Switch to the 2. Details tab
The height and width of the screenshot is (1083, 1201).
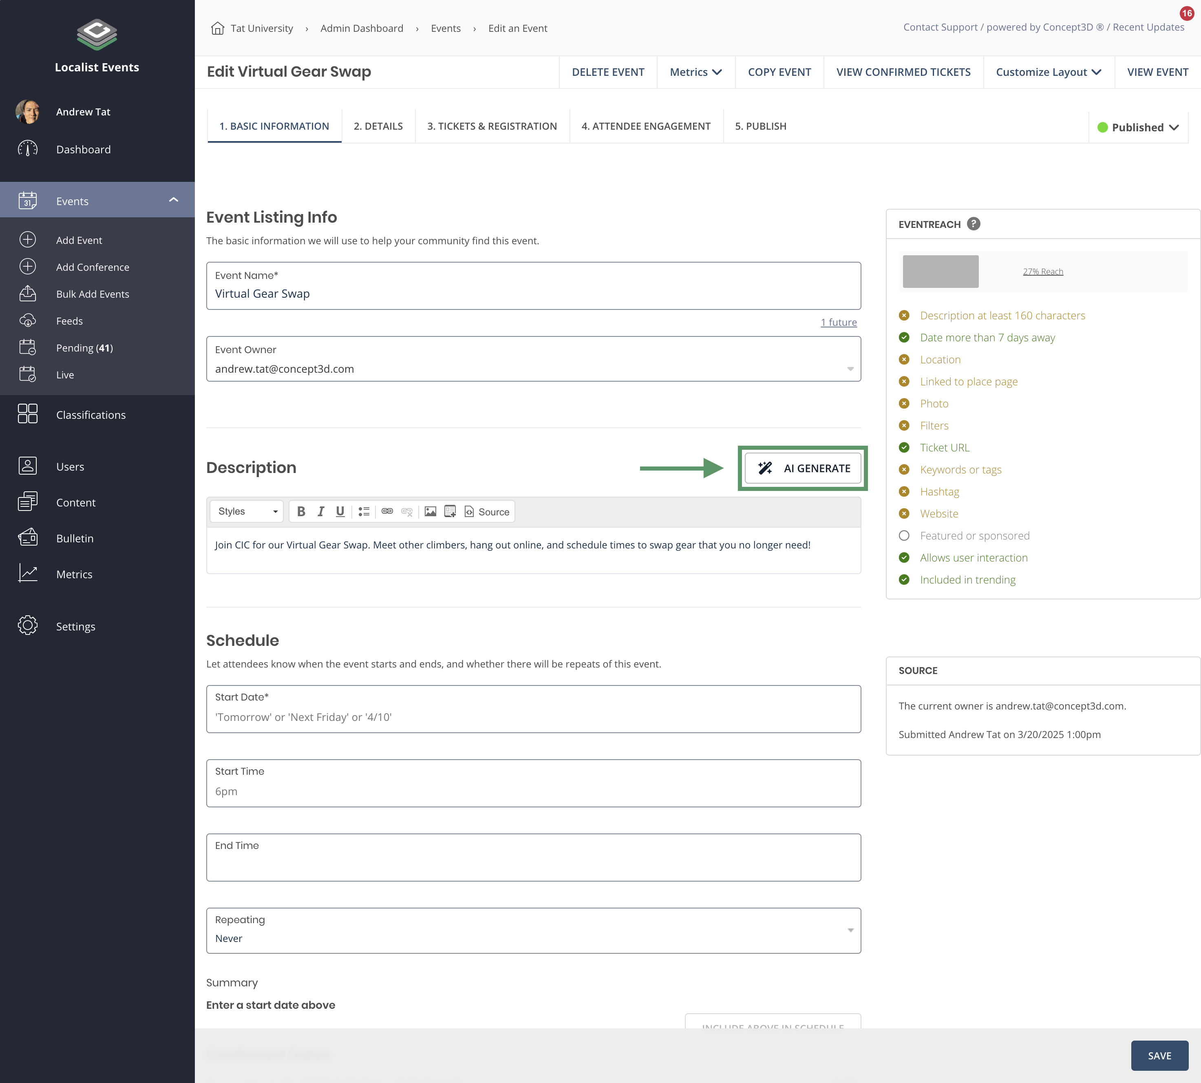click(378, 126)
